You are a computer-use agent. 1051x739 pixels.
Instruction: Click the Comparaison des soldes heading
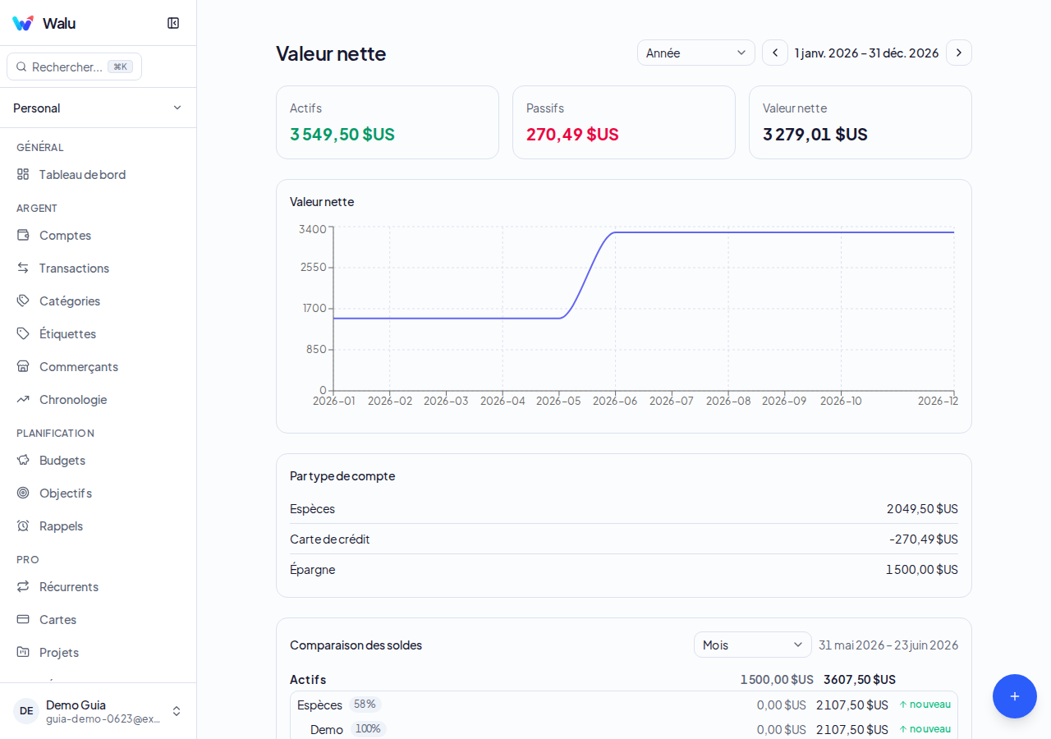coord(356,645)
